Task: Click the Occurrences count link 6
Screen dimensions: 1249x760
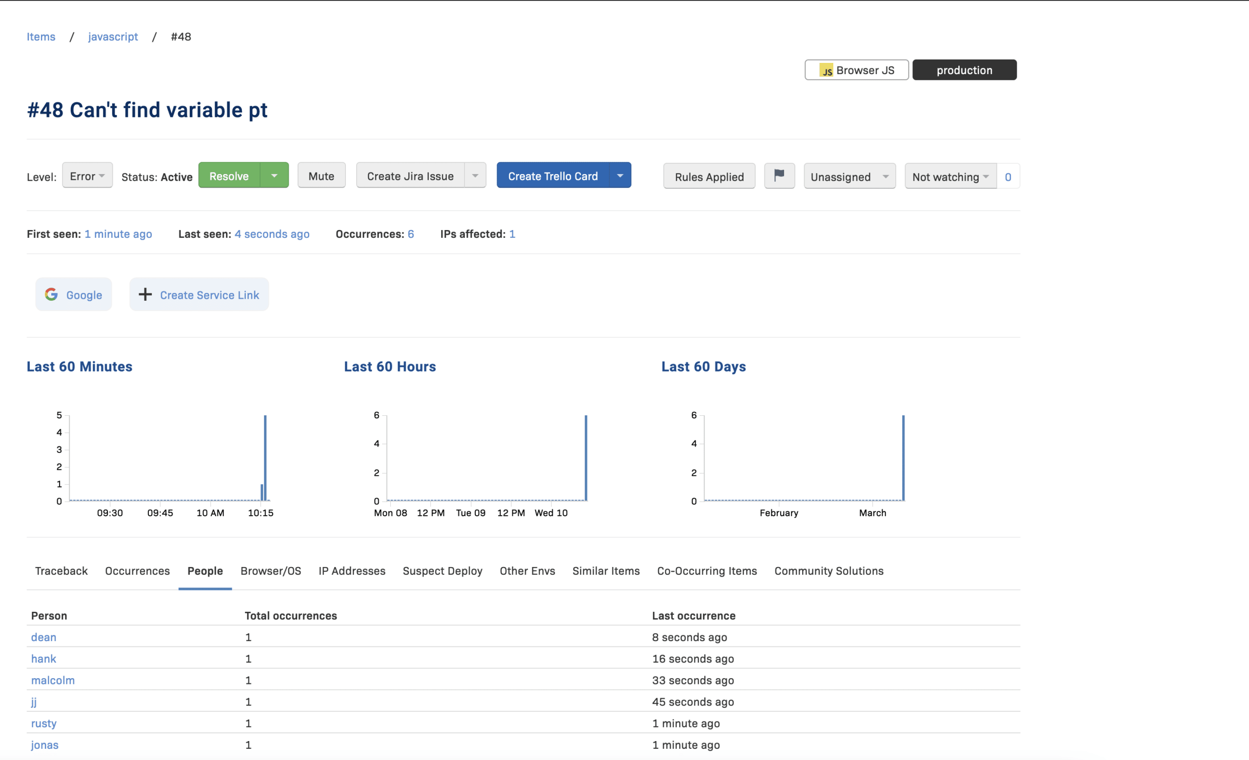Action: [411, 234]
